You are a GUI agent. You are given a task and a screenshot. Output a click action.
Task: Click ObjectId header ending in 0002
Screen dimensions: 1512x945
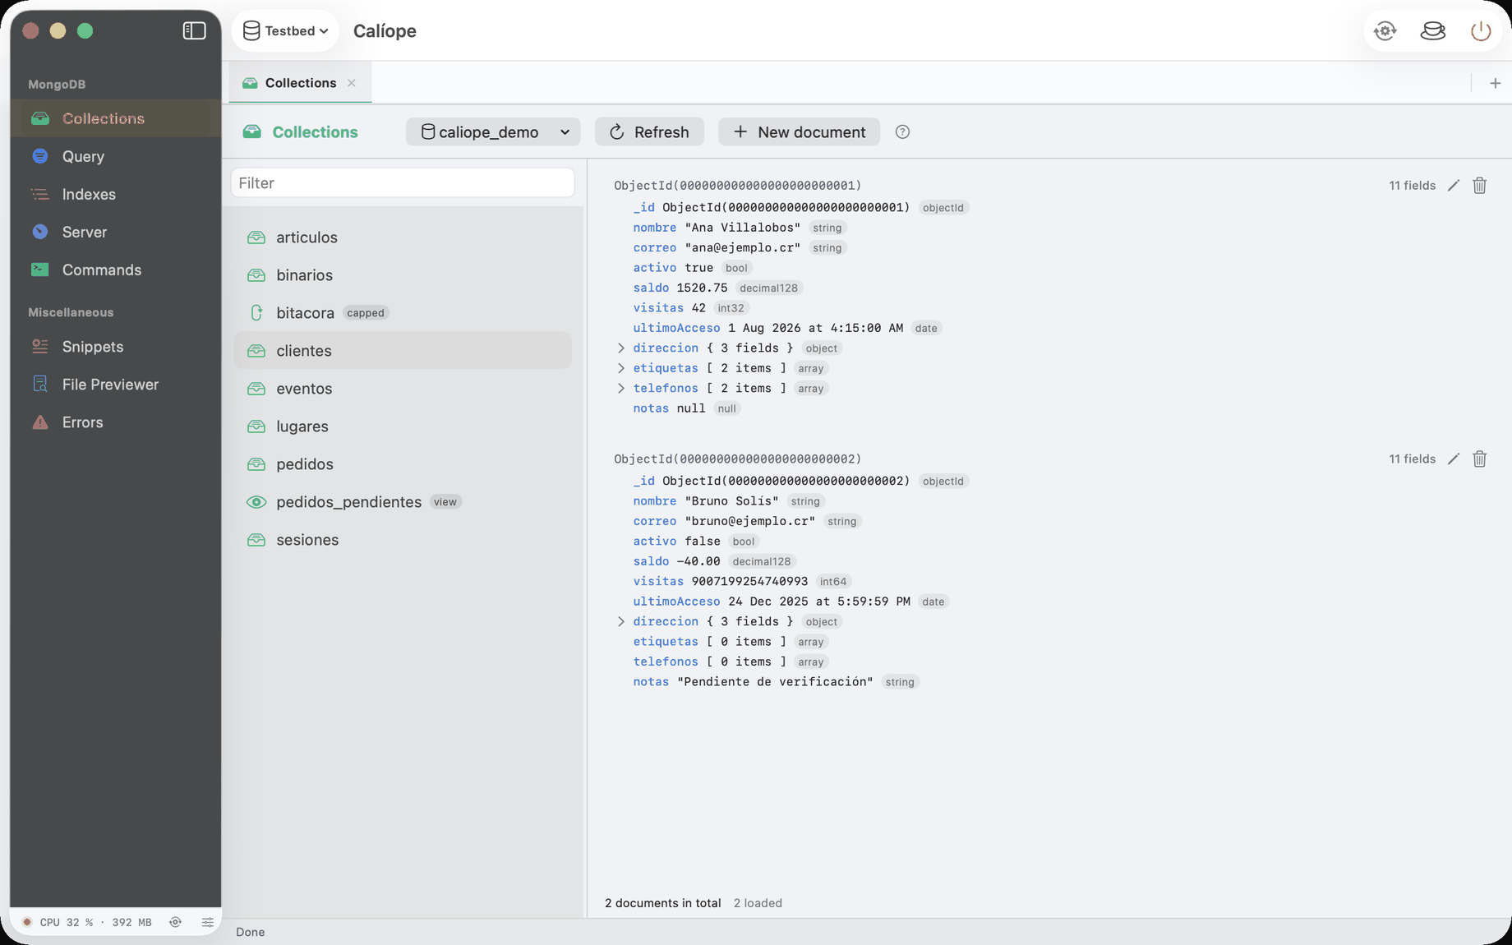(x=738, y=459)
